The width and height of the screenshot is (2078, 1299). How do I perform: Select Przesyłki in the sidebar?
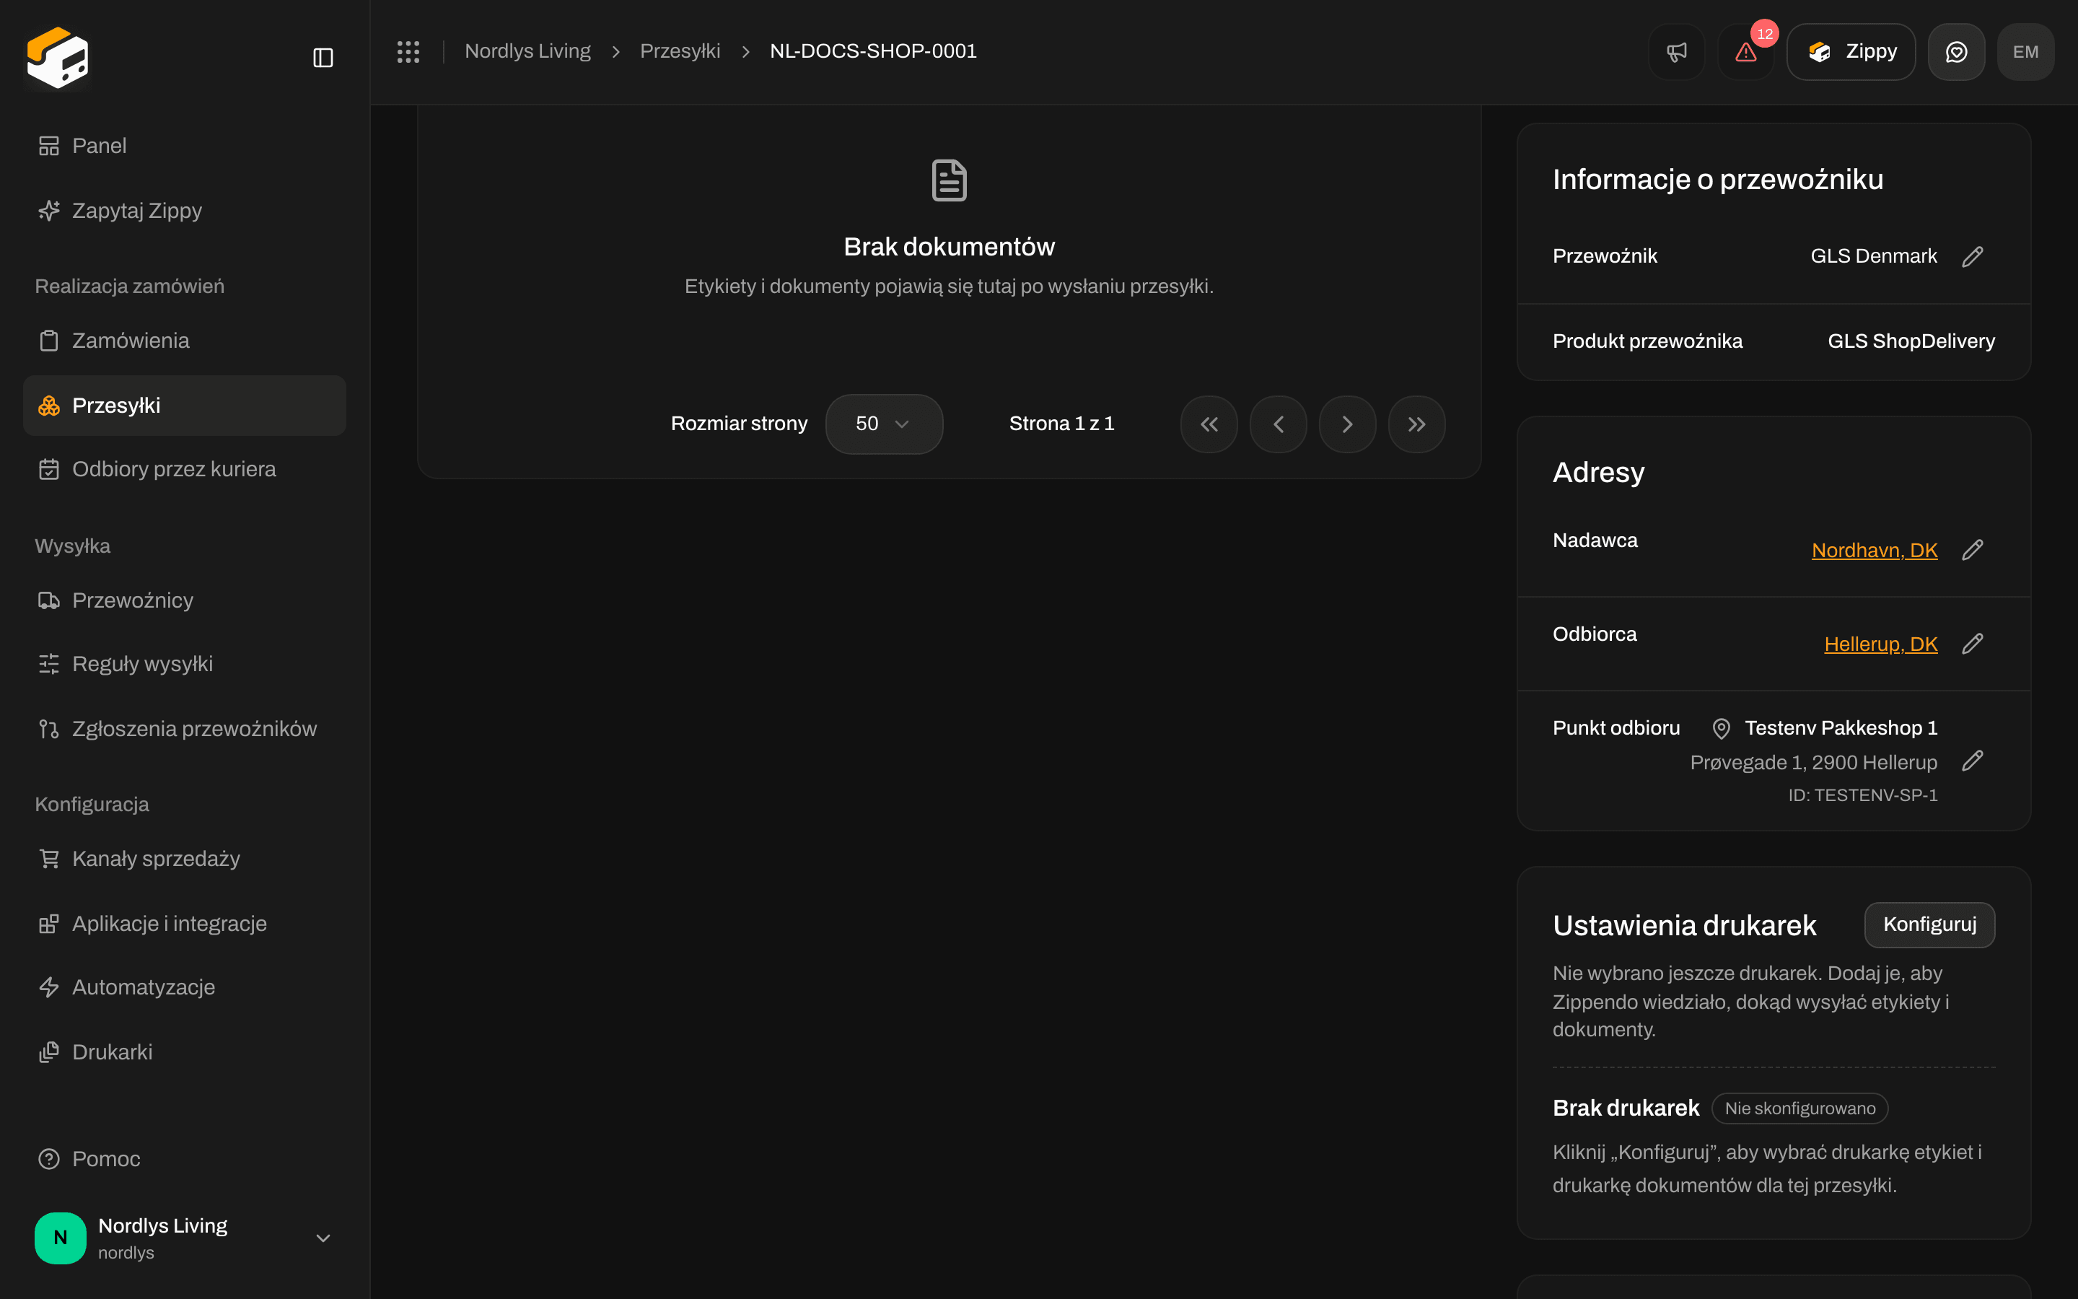185,406
